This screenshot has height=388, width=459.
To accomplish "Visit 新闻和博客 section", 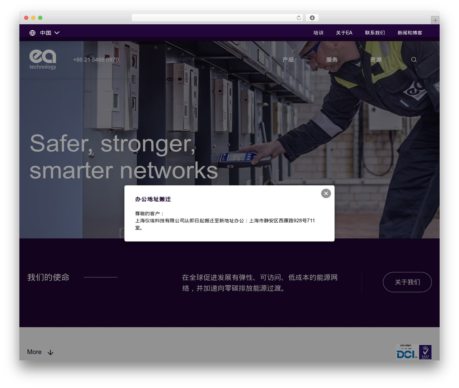I will click(410, 33).
